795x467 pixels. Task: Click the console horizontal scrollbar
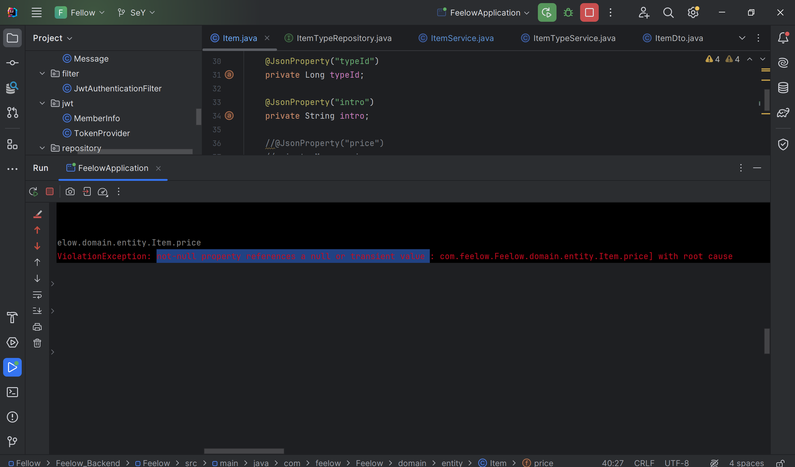coord(243,451)
